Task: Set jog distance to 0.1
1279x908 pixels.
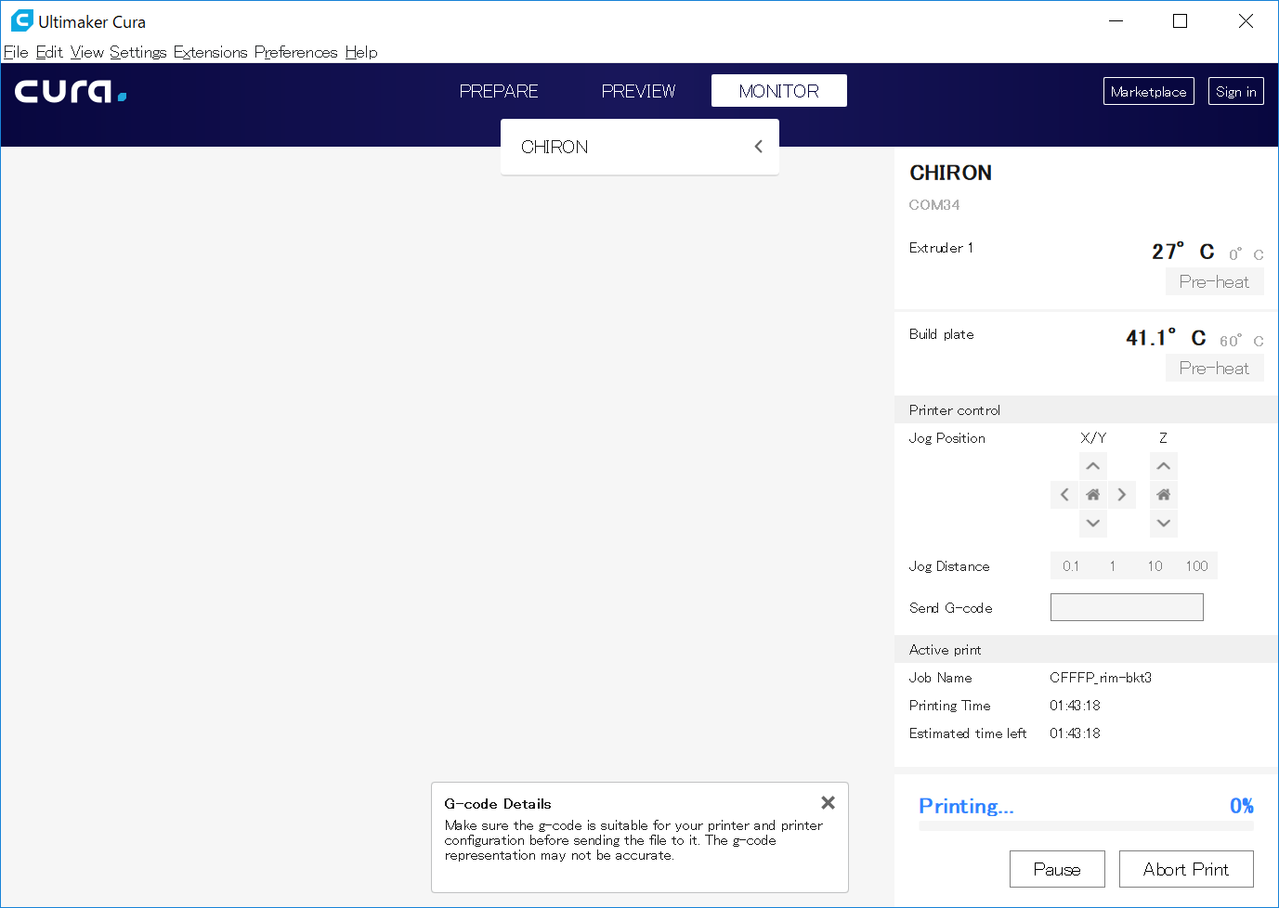Action: [1071, 566]
